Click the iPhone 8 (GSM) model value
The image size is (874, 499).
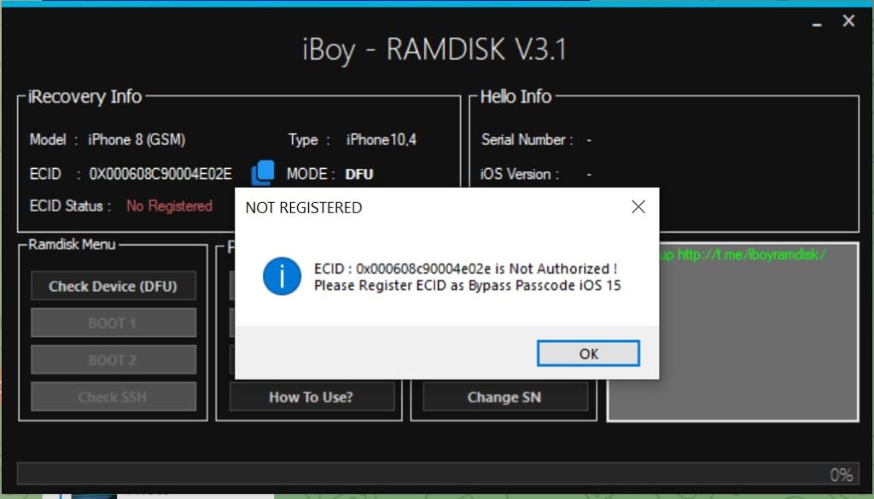pyautogui.click(x=137, y=139)
